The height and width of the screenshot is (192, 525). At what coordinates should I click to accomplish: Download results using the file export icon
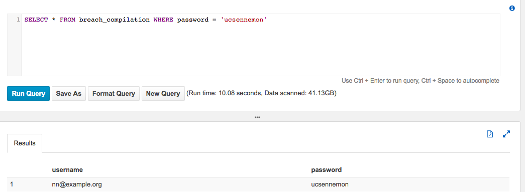point(490,134)
